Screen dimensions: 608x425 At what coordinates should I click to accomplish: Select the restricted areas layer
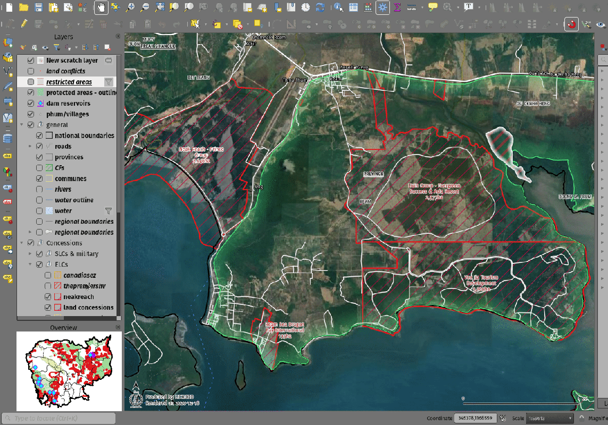(69, 82)
